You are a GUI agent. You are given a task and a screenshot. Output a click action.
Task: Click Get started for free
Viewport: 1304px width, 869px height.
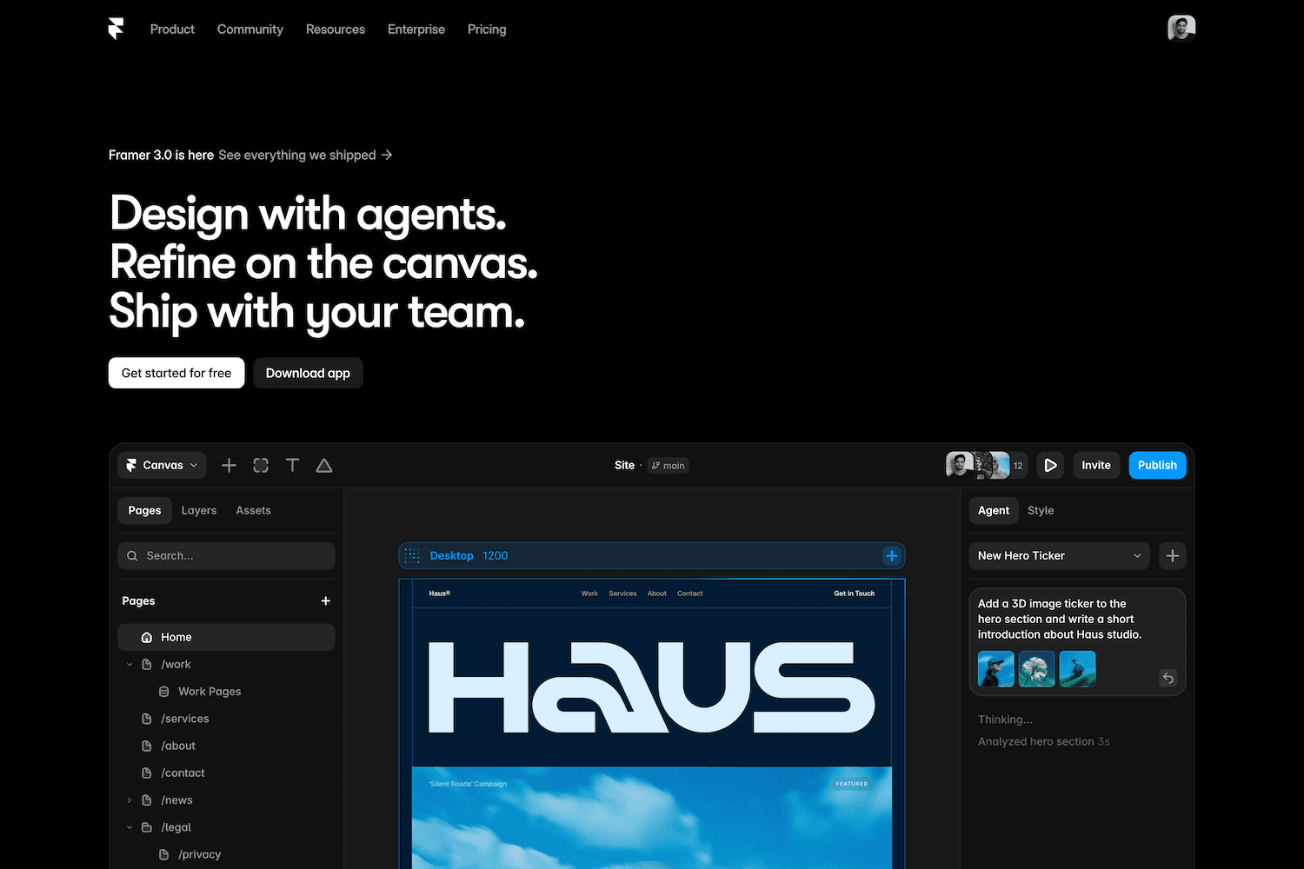pyautogui.click(x=176, y=373)
